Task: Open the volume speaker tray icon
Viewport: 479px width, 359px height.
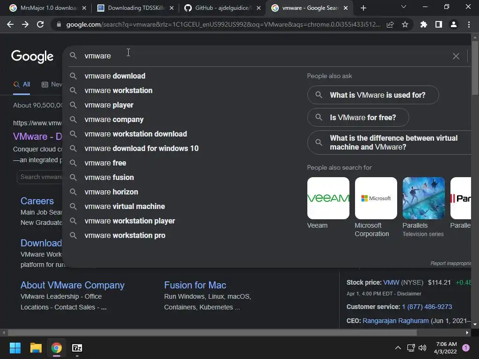Action: pyautogui.click(x=422, y=348)
